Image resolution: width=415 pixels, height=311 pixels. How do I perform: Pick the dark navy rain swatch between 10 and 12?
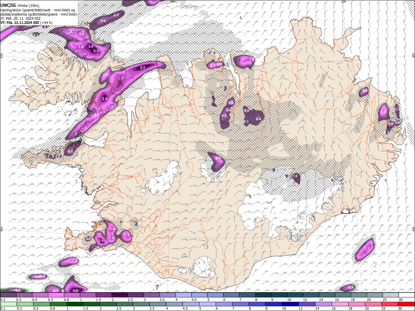pos(290,304)
